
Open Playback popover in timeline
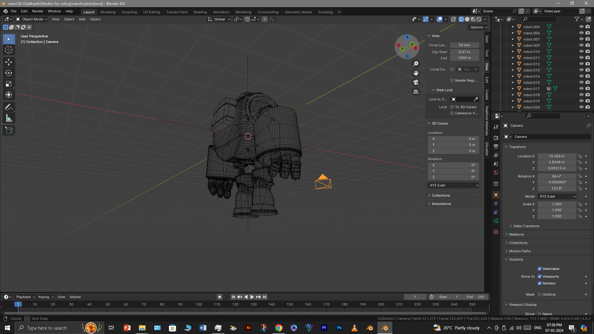pyautogui.click(x=25, y=297)
